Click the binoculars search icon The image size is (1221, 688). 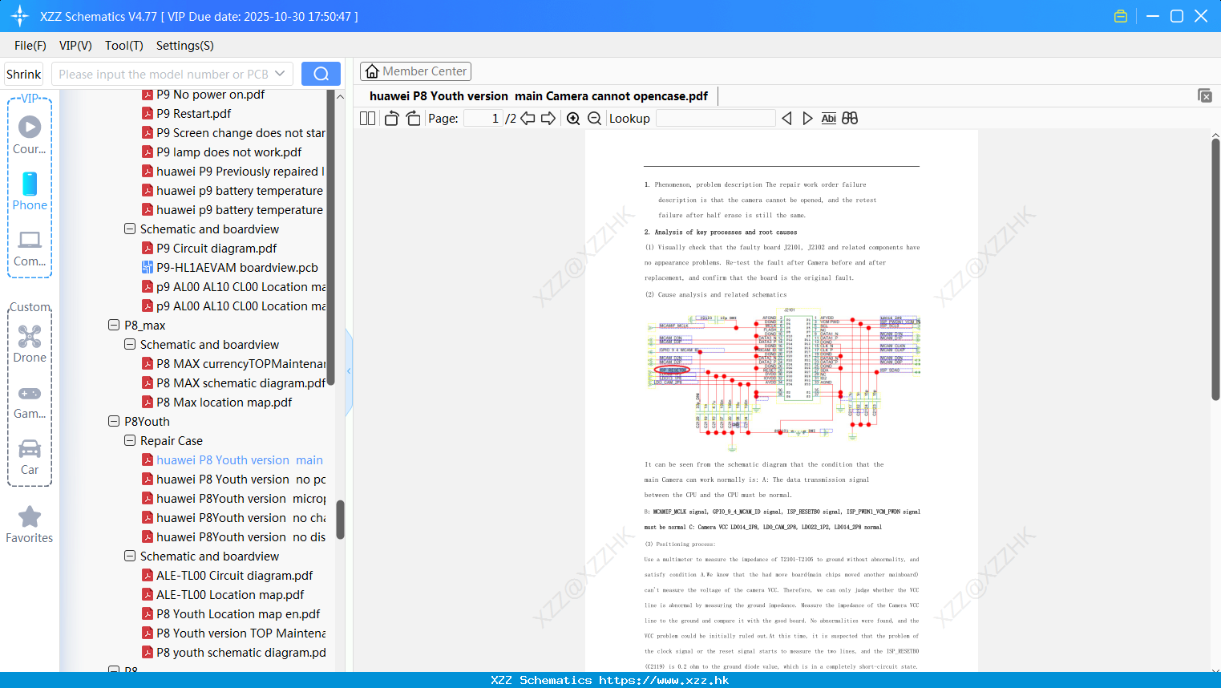point(850,119)
